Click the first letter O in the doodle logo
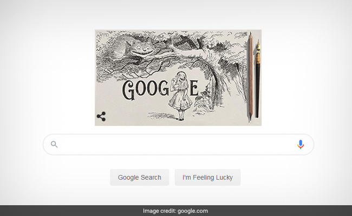Screen dimensions: 352x216 coord(141,89)
